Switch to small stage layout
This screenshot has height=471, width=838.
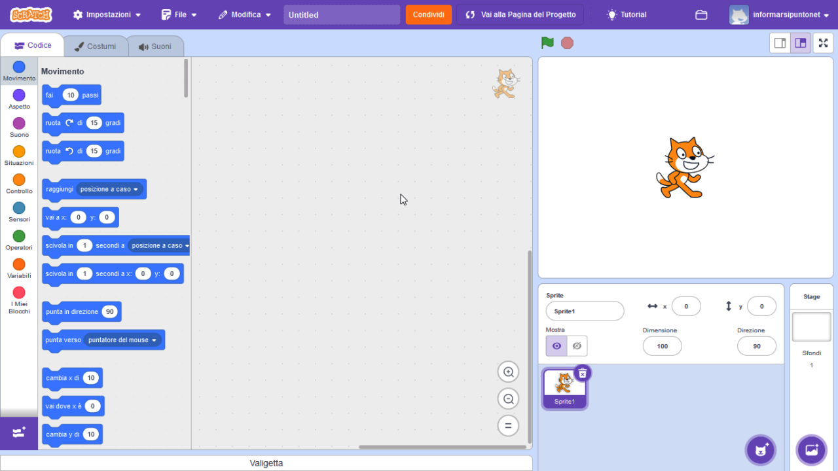(x=780, y=43)
